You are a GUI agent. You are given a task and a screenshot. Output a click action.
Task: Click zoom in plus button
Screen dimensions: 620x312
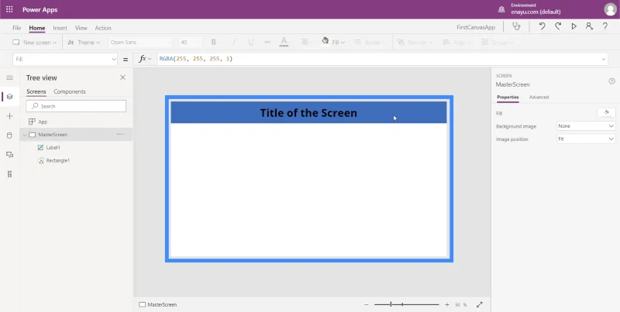(x=447, y=305)
